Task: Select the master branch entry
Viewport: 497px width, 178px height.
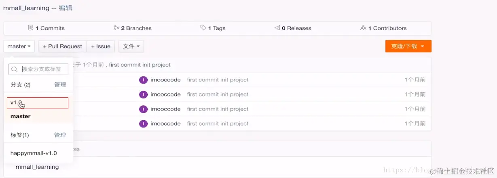Action: (x=21, y=116)
